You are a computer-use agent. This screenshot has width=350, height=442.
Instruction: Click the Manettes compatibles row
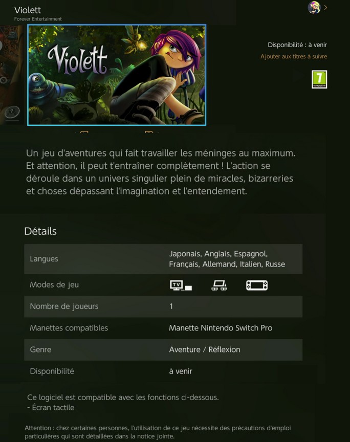[163, 328]
